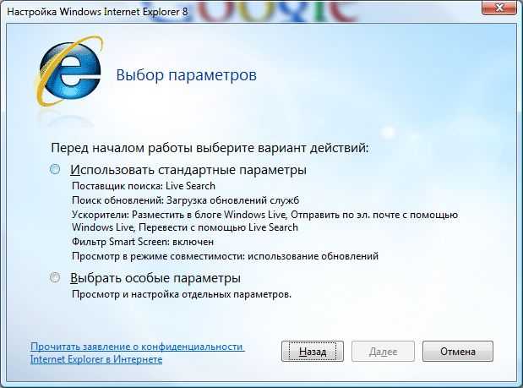This screenshot has width=523, height=388.
Task: Click the label "Выбрать особые параметры"
Action: click(155, 278)
